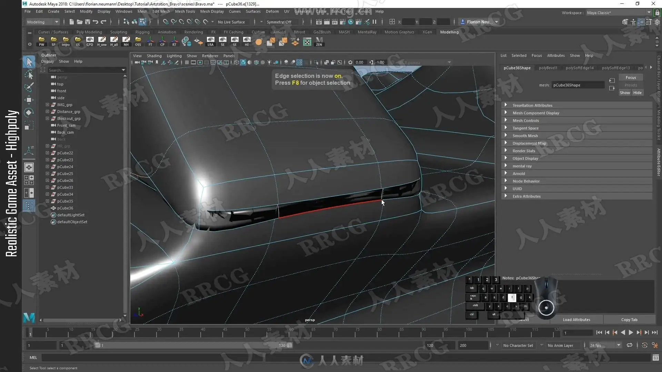Open the Mesh Tools menu
This screenshot has width=662, height=372.
coord(185,11)
